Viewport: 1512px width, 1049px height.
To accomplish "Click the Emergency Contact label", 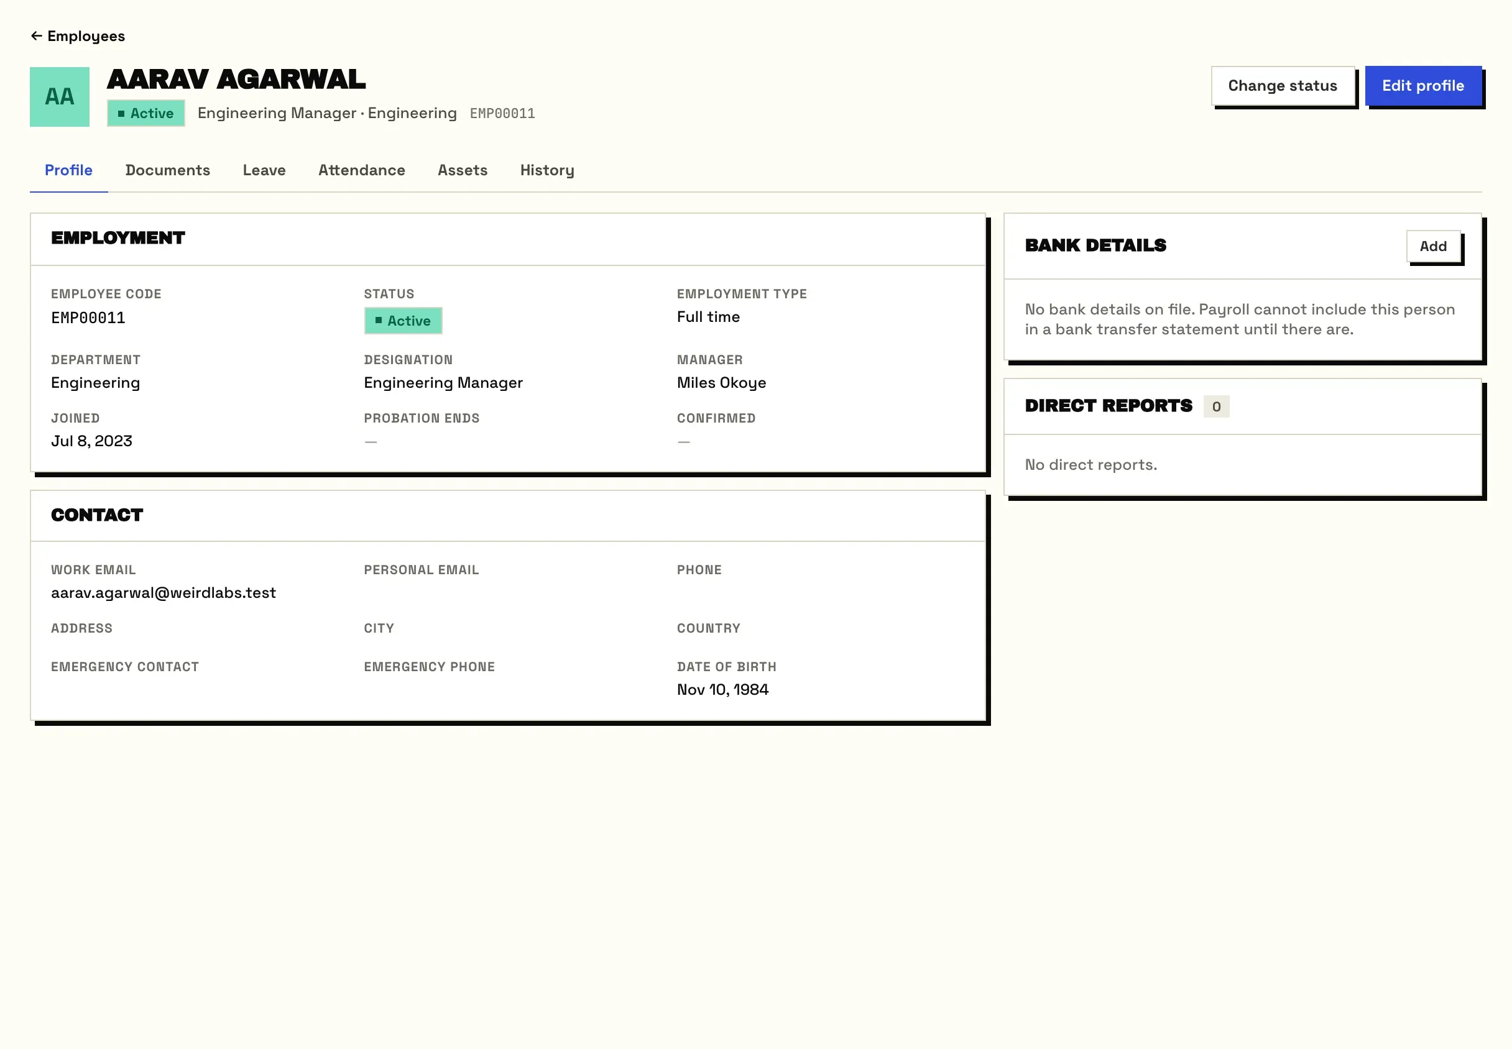I will (125, 667).
